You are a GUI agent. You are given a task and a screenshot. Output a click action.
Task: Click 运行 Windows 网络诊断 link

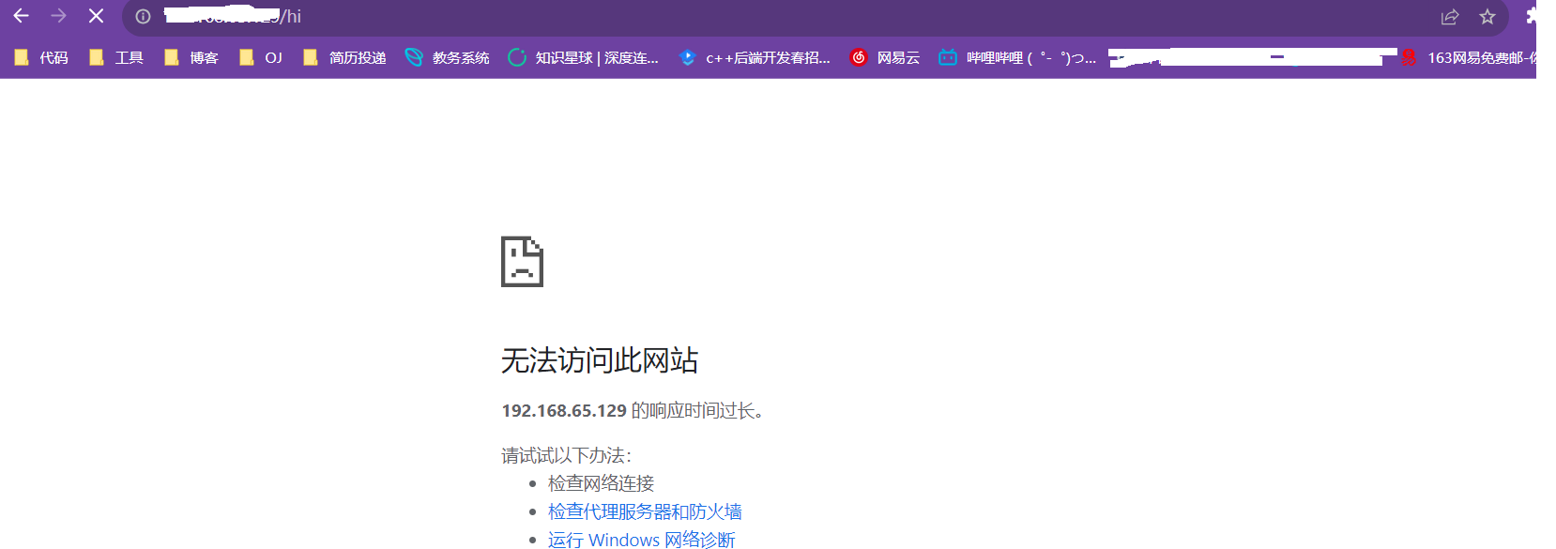641,540
